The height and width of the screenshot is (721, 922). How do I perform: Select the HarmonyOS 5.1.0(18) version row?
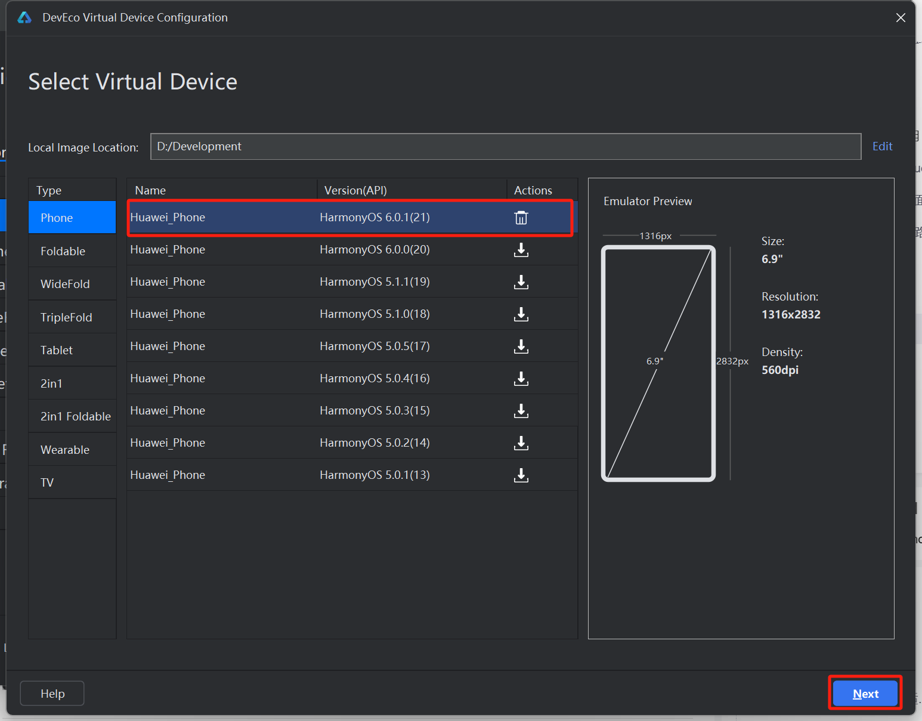(x=352, y=314)
